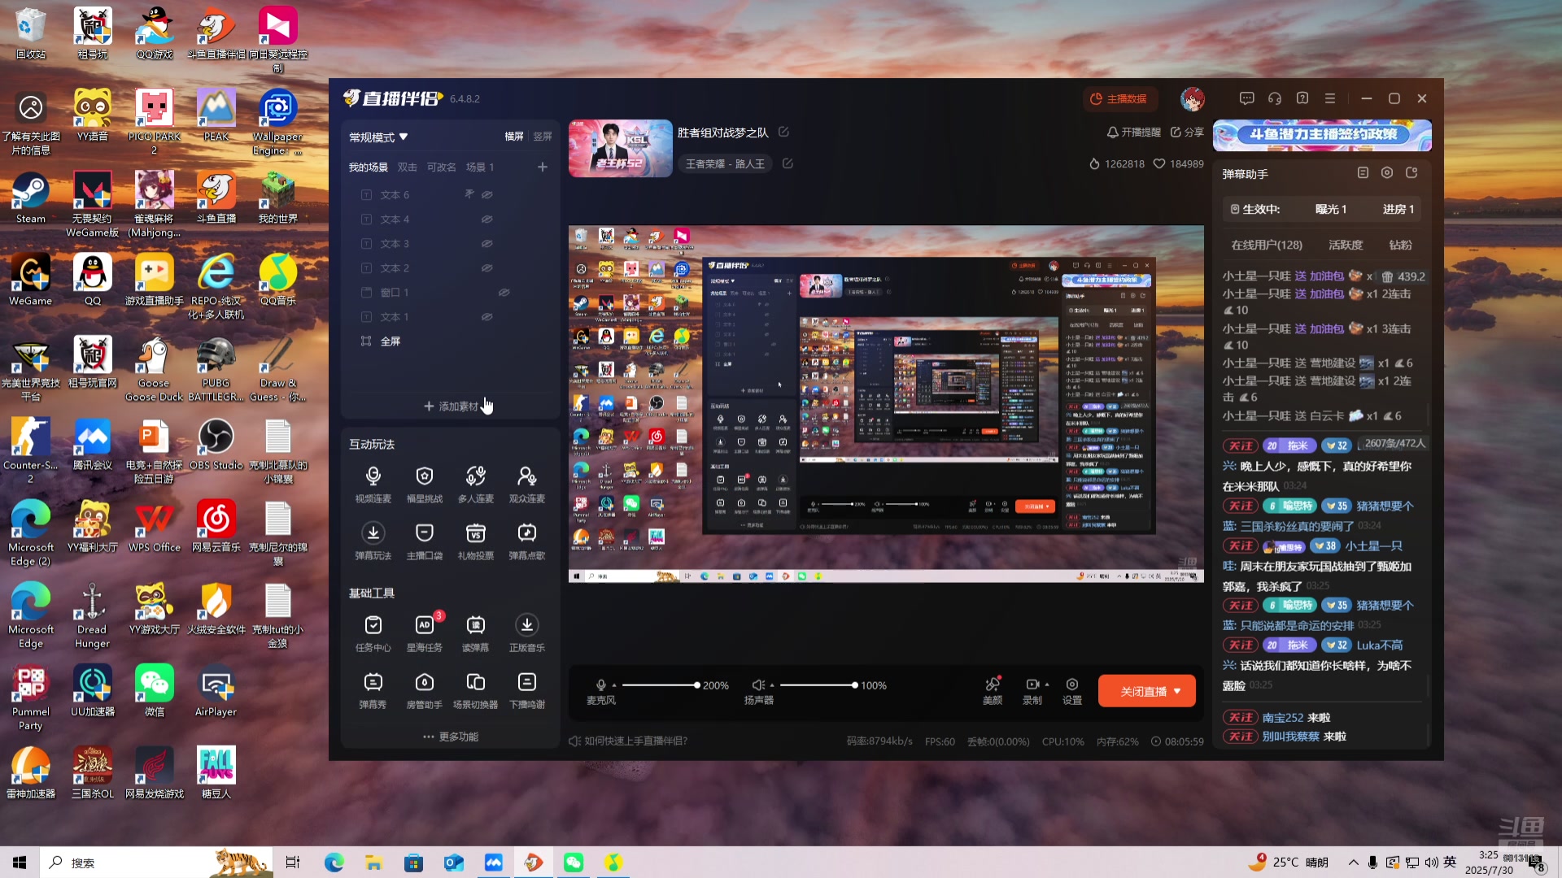Expand 录制 record options arrow

pos(1046,685)
